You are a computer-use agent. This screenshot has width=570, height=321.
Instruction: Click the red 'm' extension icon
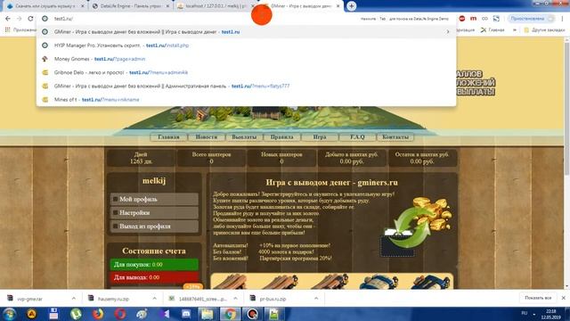pos(473,19)
